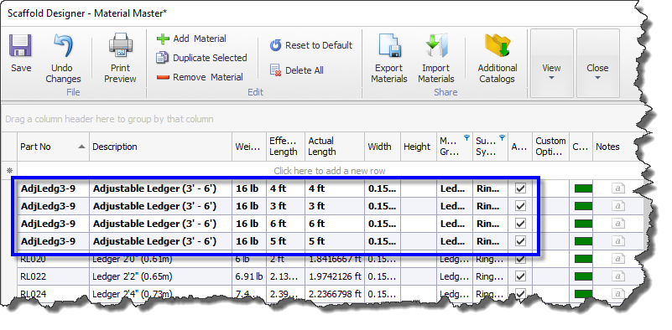Open Print Preview

[x=121, y=59]
